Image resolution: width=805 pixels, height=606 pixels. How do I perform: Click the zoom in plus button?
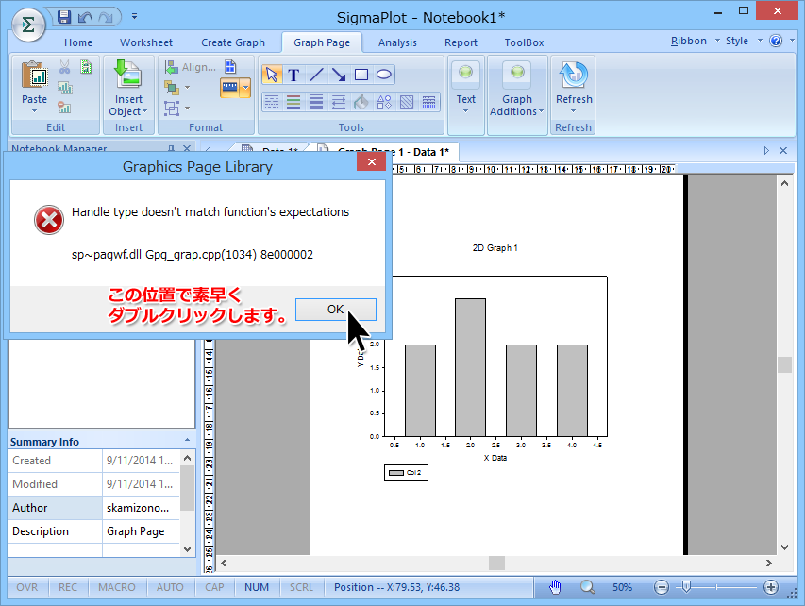coord(771,587)
